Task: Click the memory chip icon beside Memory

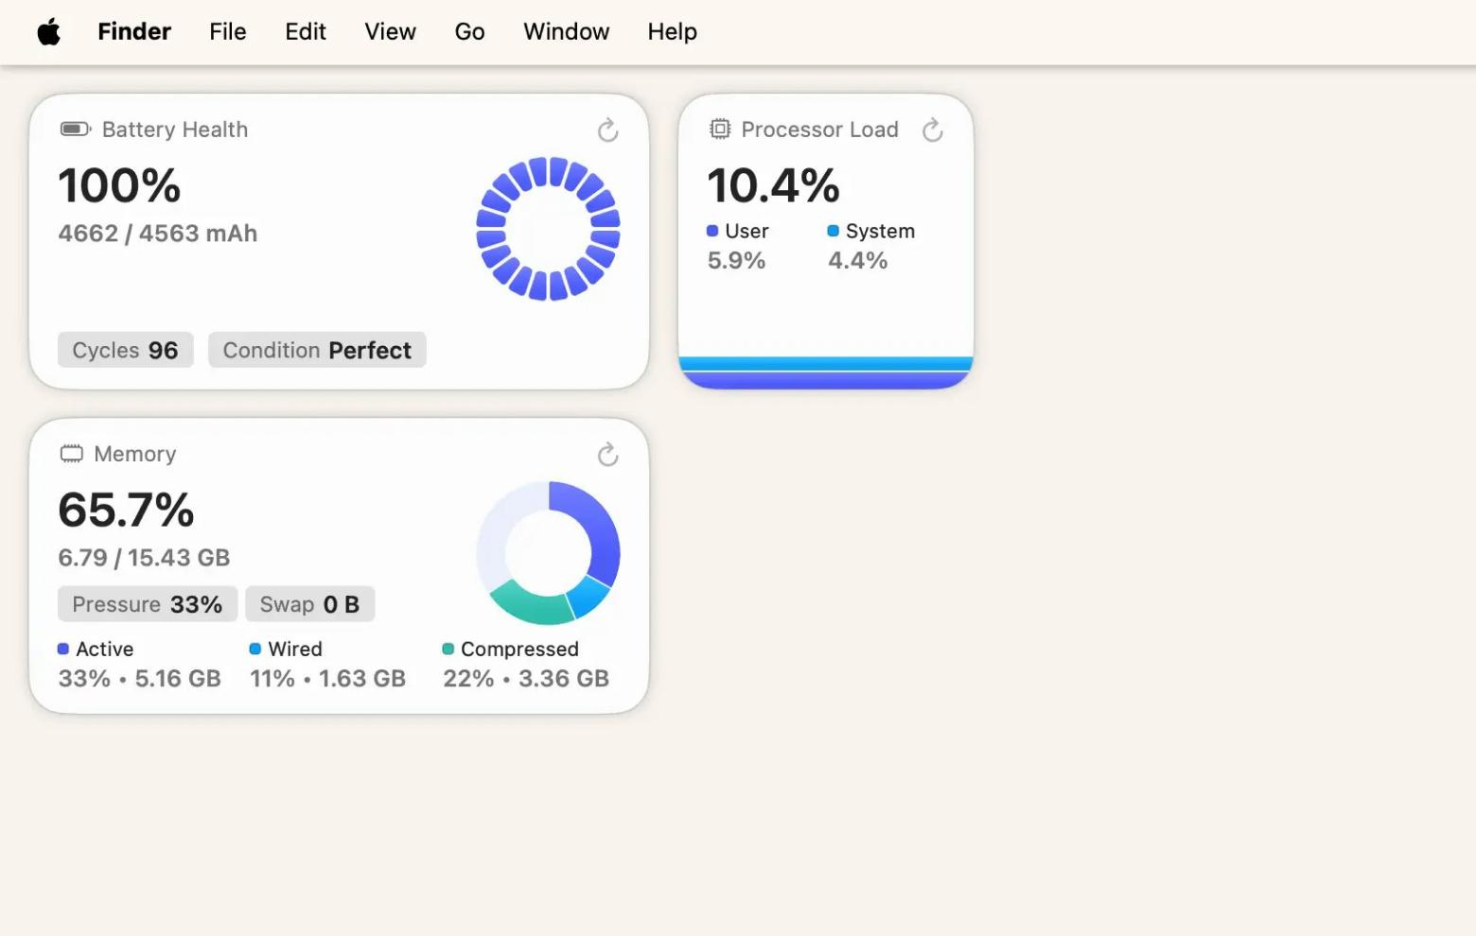Action: click(72, 454)
